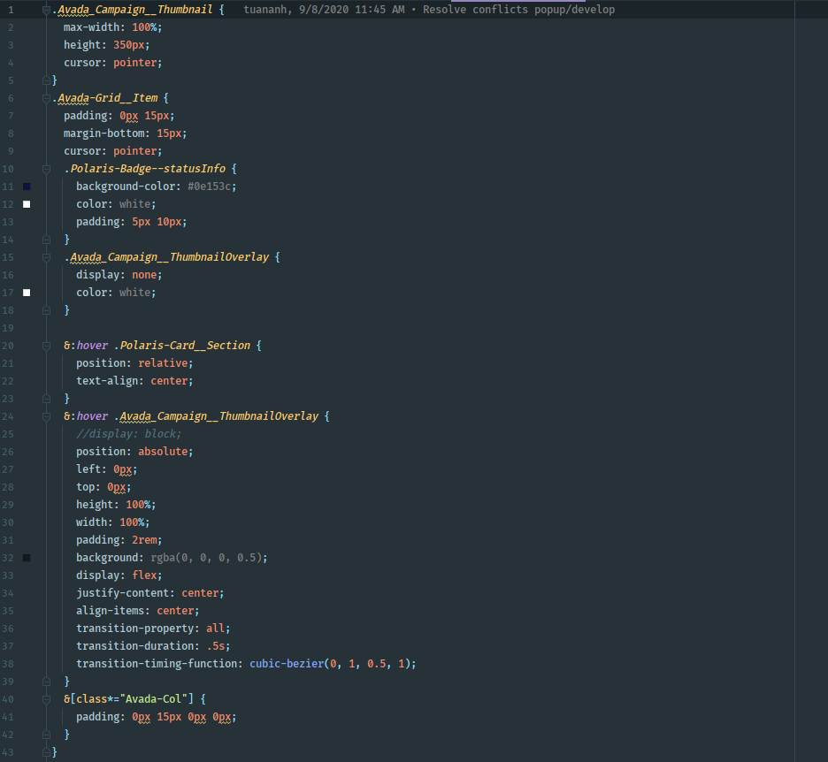The width and height of the screenshot is (828, 762).
Task: Fold the .Avada-Grid__Item rule block
Action: click(46, 98)
